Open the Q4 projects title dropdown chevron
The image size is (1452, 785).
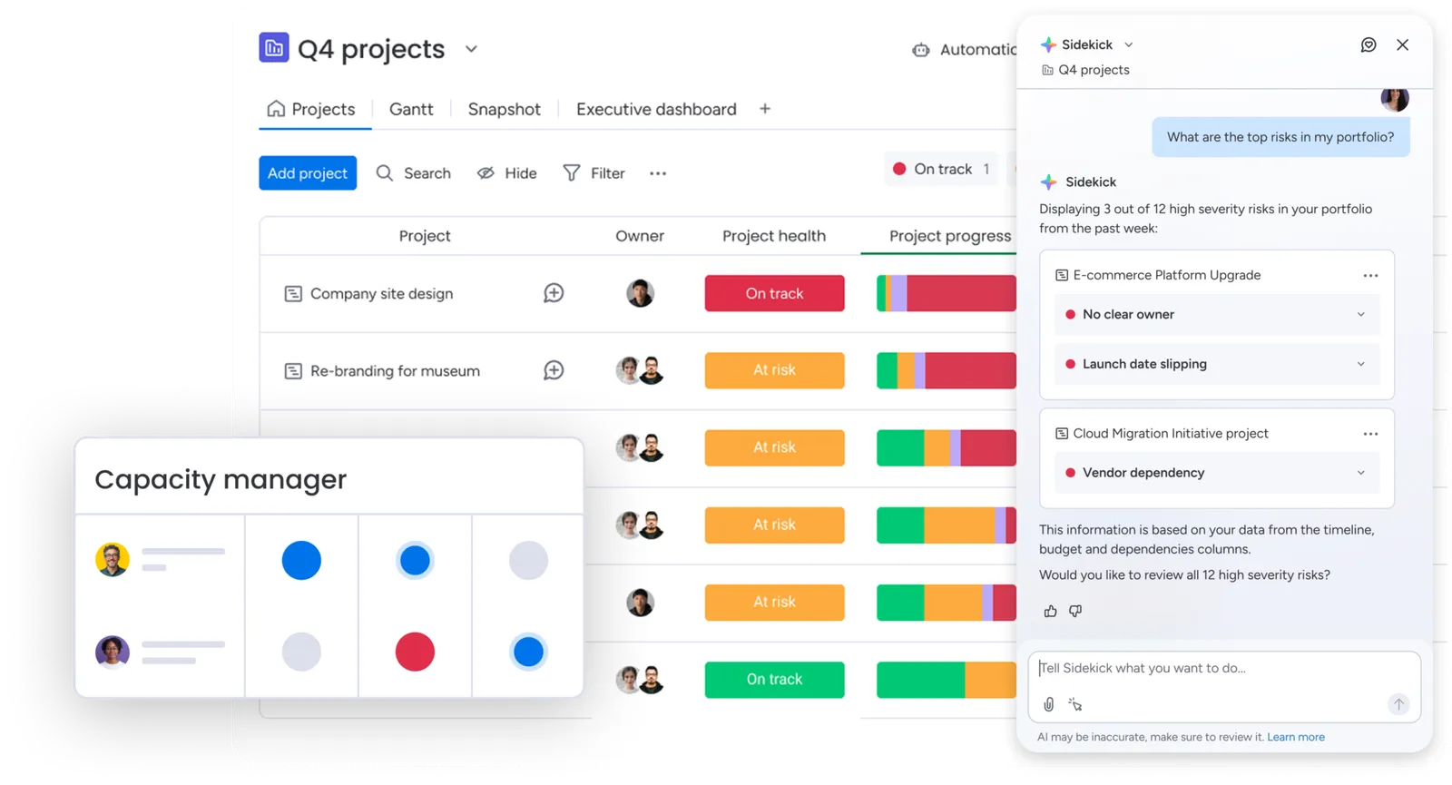click(x=471, y=49)
